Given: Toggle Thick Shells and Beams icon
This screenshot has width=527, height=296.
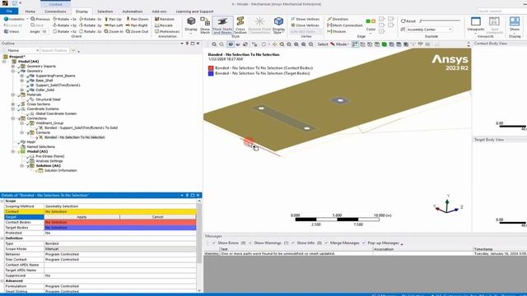Looking at the screenshot, I should coord(222,25).
